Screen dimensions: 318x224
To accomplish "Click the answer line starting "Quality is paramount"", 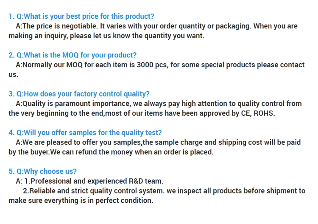I will (x=159, y=104).
